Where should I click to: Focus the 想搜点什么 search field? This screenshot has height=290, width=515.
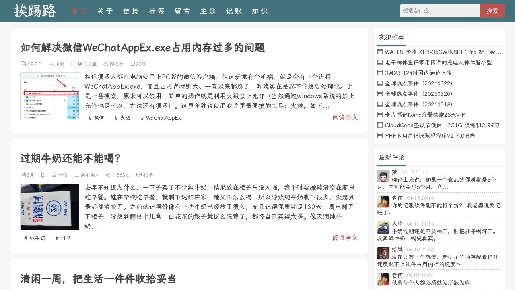440,11
